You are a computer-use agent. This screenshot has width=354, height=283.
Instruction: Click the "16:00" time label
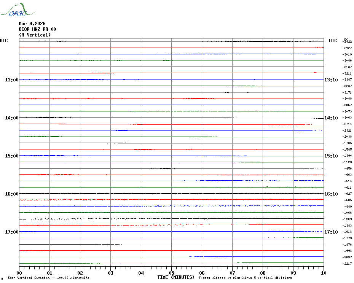point(12,194)
